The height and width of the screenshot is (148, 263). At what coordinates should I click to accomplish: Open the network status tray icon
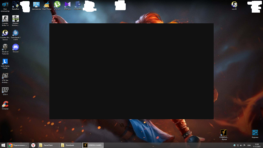coord(238,145)
